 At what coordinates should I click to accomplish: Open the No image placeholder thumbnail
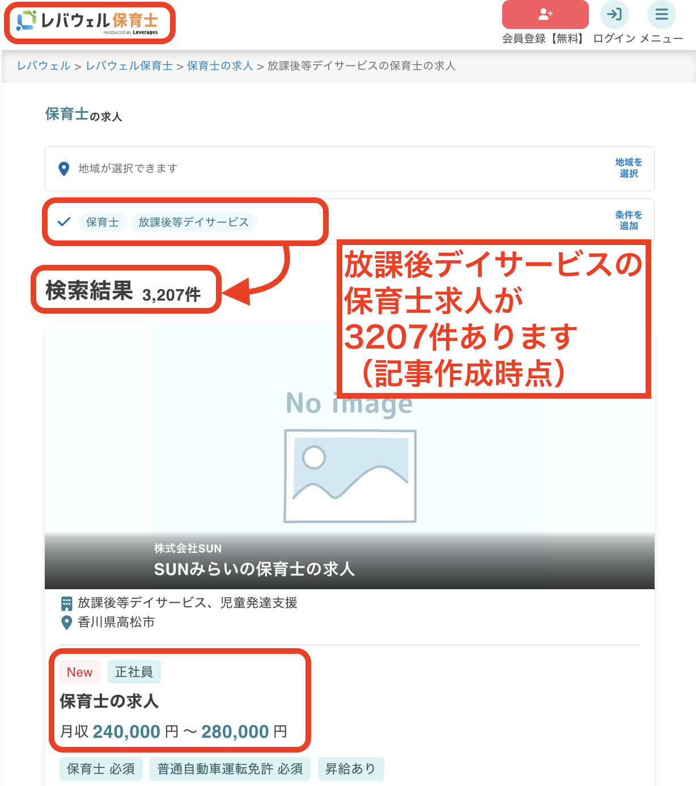tap(350, 456)
